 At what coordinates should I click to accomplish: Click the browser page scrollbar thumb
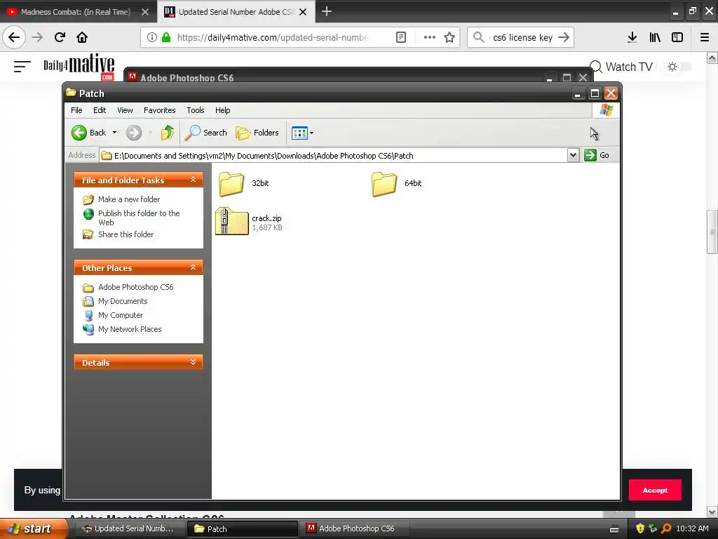(712, 232)
